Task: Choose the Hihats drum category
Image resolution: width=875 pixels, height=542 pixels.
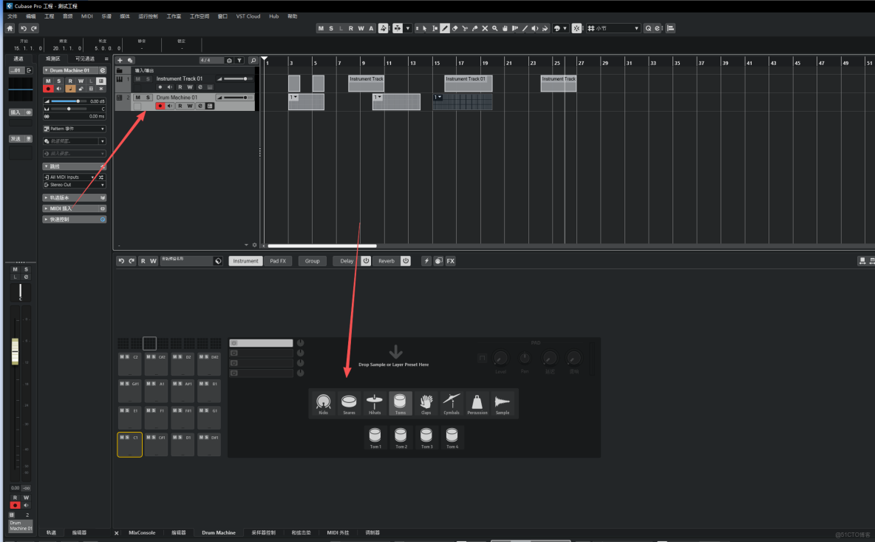Action: pyautogui.click(x=375, y=404)
